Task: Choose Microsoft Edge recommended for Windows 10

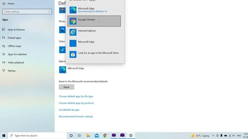Action: (x=94, y=10)
